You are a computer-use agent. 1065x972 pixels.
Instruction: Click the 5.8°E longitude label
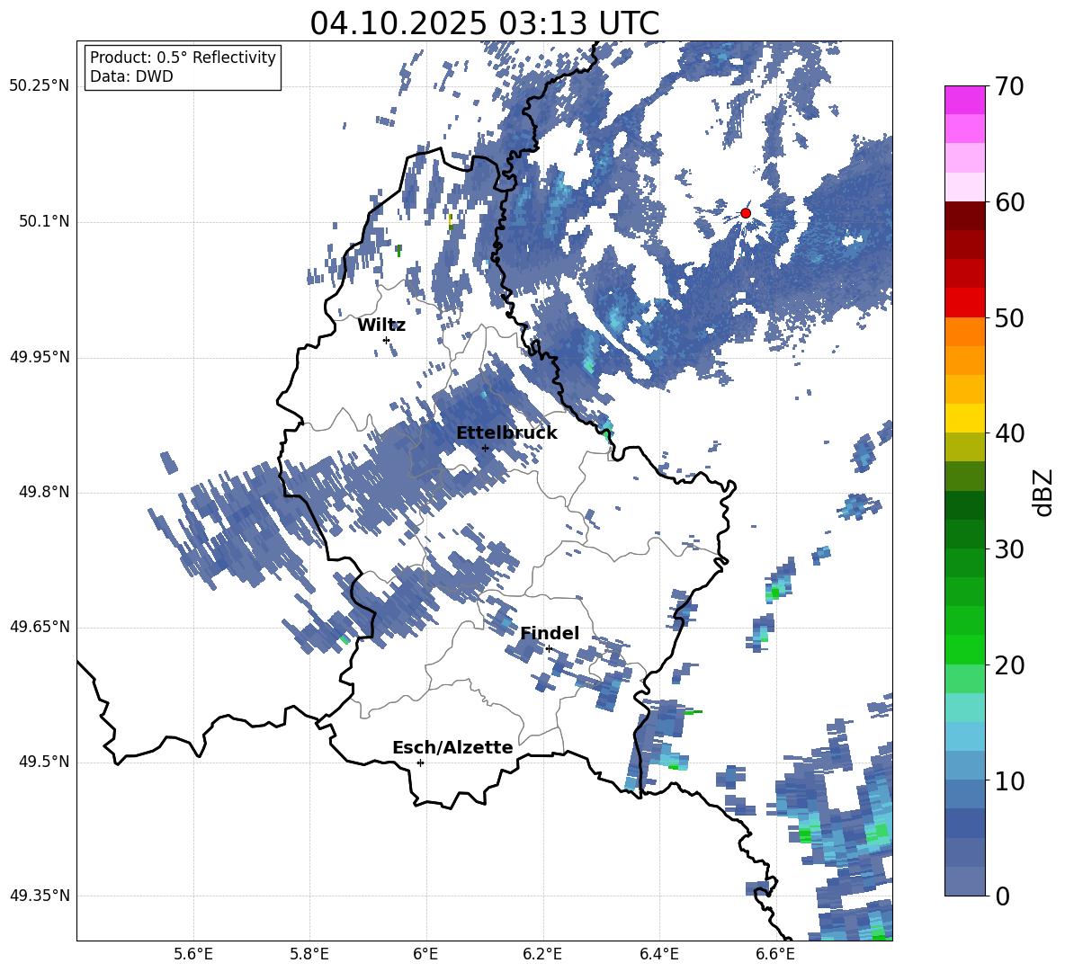[309, 954]
